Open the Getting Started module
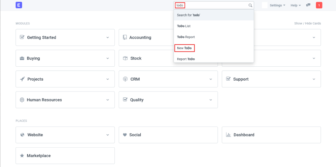The image size is (336, 167). (x=65, y=37)
